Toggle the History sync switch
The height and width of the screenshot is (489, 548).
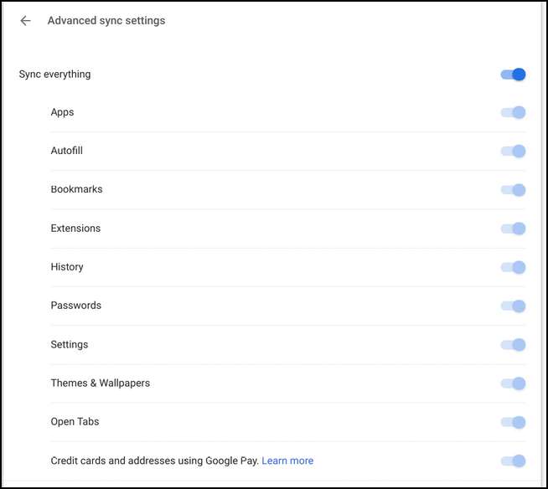(513, 267)
